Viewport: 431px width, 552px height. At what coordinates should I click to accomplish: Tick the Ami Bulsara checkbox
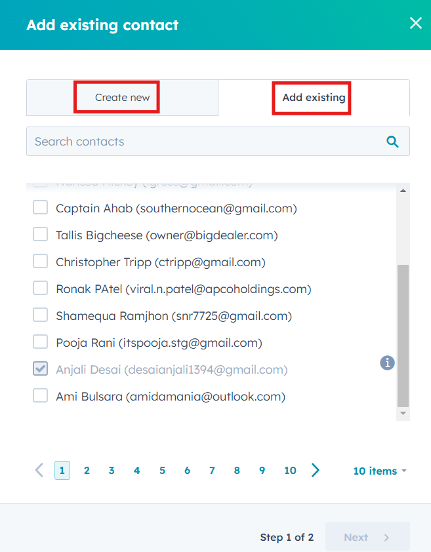click(41, 395)
